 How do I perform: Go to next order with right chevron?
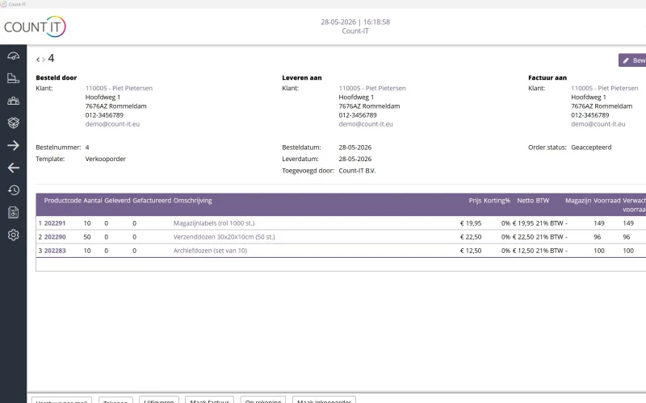(44, 60)
